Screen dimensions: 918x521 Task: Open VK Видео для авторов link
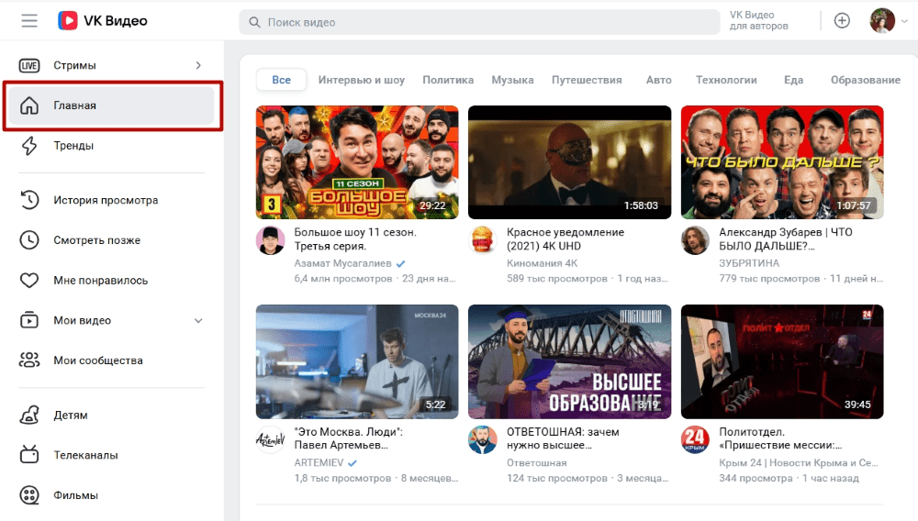click(758, 20)
